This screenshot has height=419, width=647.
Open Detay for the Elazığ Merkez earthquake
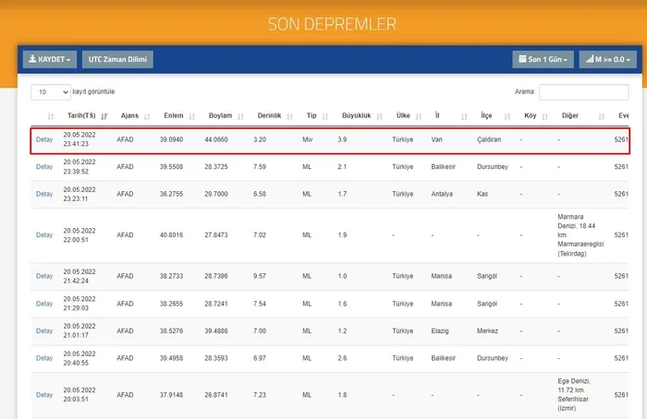[x=44, y=330]
